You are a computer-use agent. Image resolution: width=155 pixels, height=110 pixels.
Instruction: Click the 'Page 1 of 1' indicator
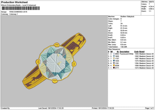point(150,108)
